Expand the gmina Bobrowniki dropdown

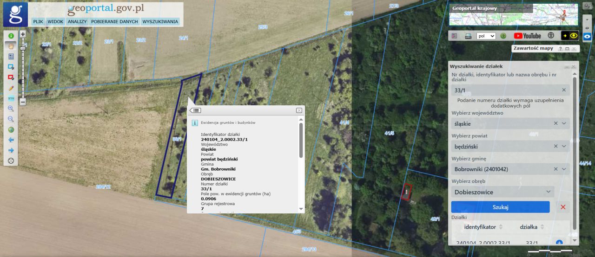(564, 169)
